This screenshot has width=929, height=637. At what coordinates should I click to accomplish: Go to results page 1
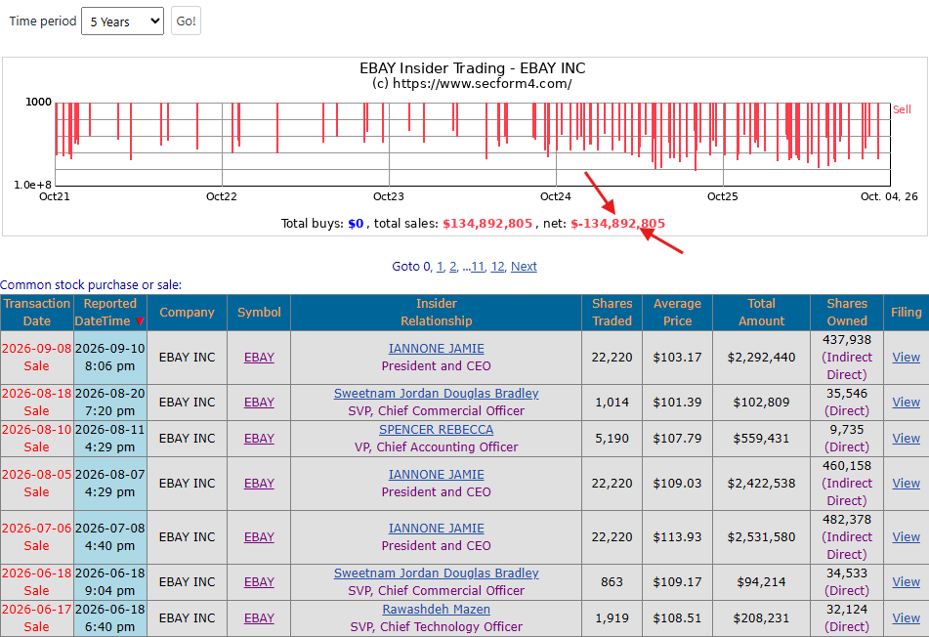click(441, 267)
